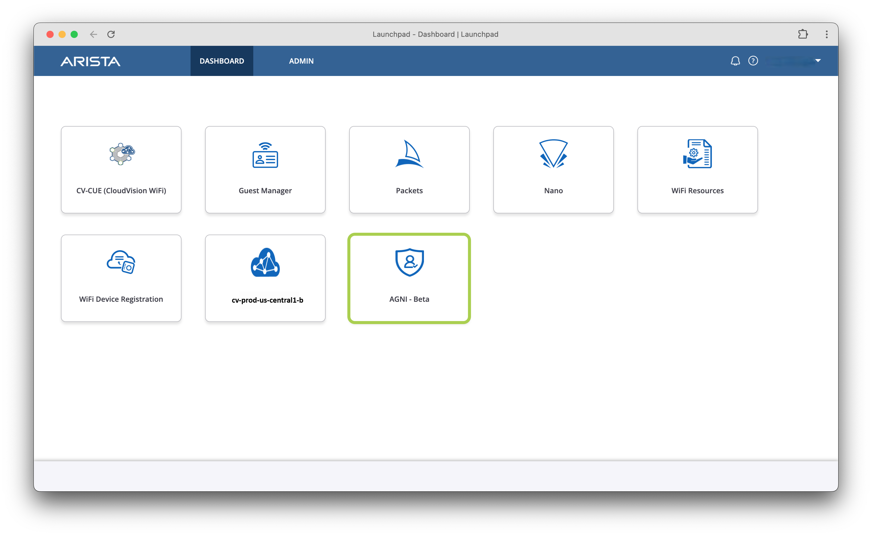The height and width of the screenshot is (536, 872).
Task: Click the Arista logo
Action: coord(90,61)
